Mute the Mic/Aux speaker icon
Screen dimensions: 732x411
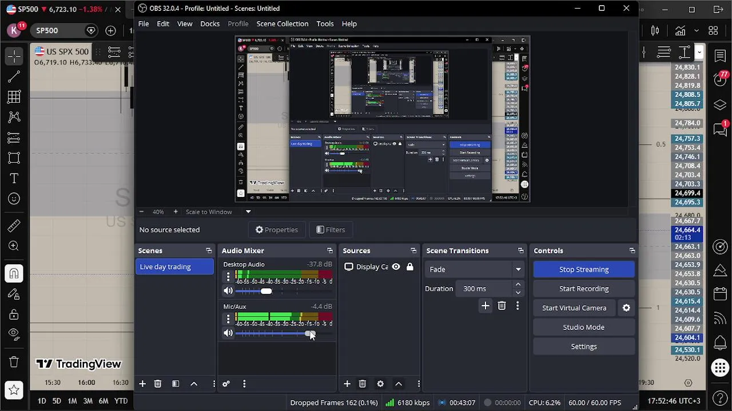click(228, 333)
